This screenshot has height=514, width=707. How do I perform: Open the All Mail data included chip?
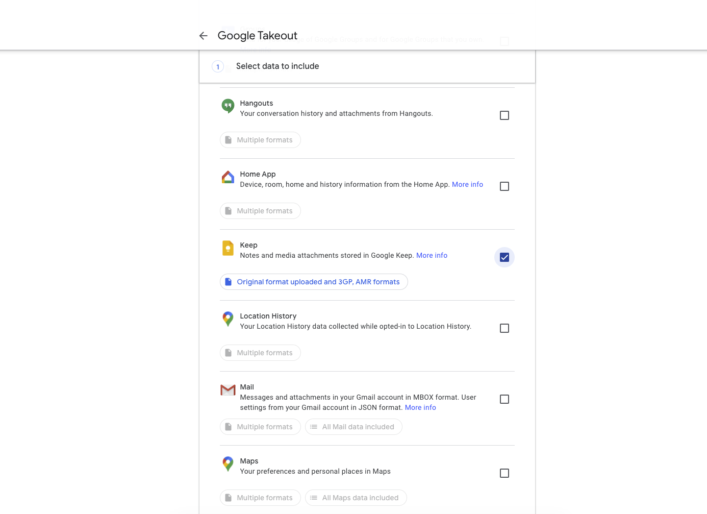(x=353, y=427)
